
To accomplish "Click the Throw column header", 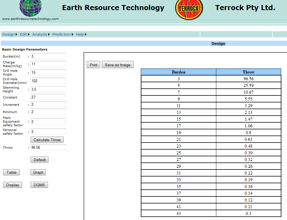I will 249,72.
